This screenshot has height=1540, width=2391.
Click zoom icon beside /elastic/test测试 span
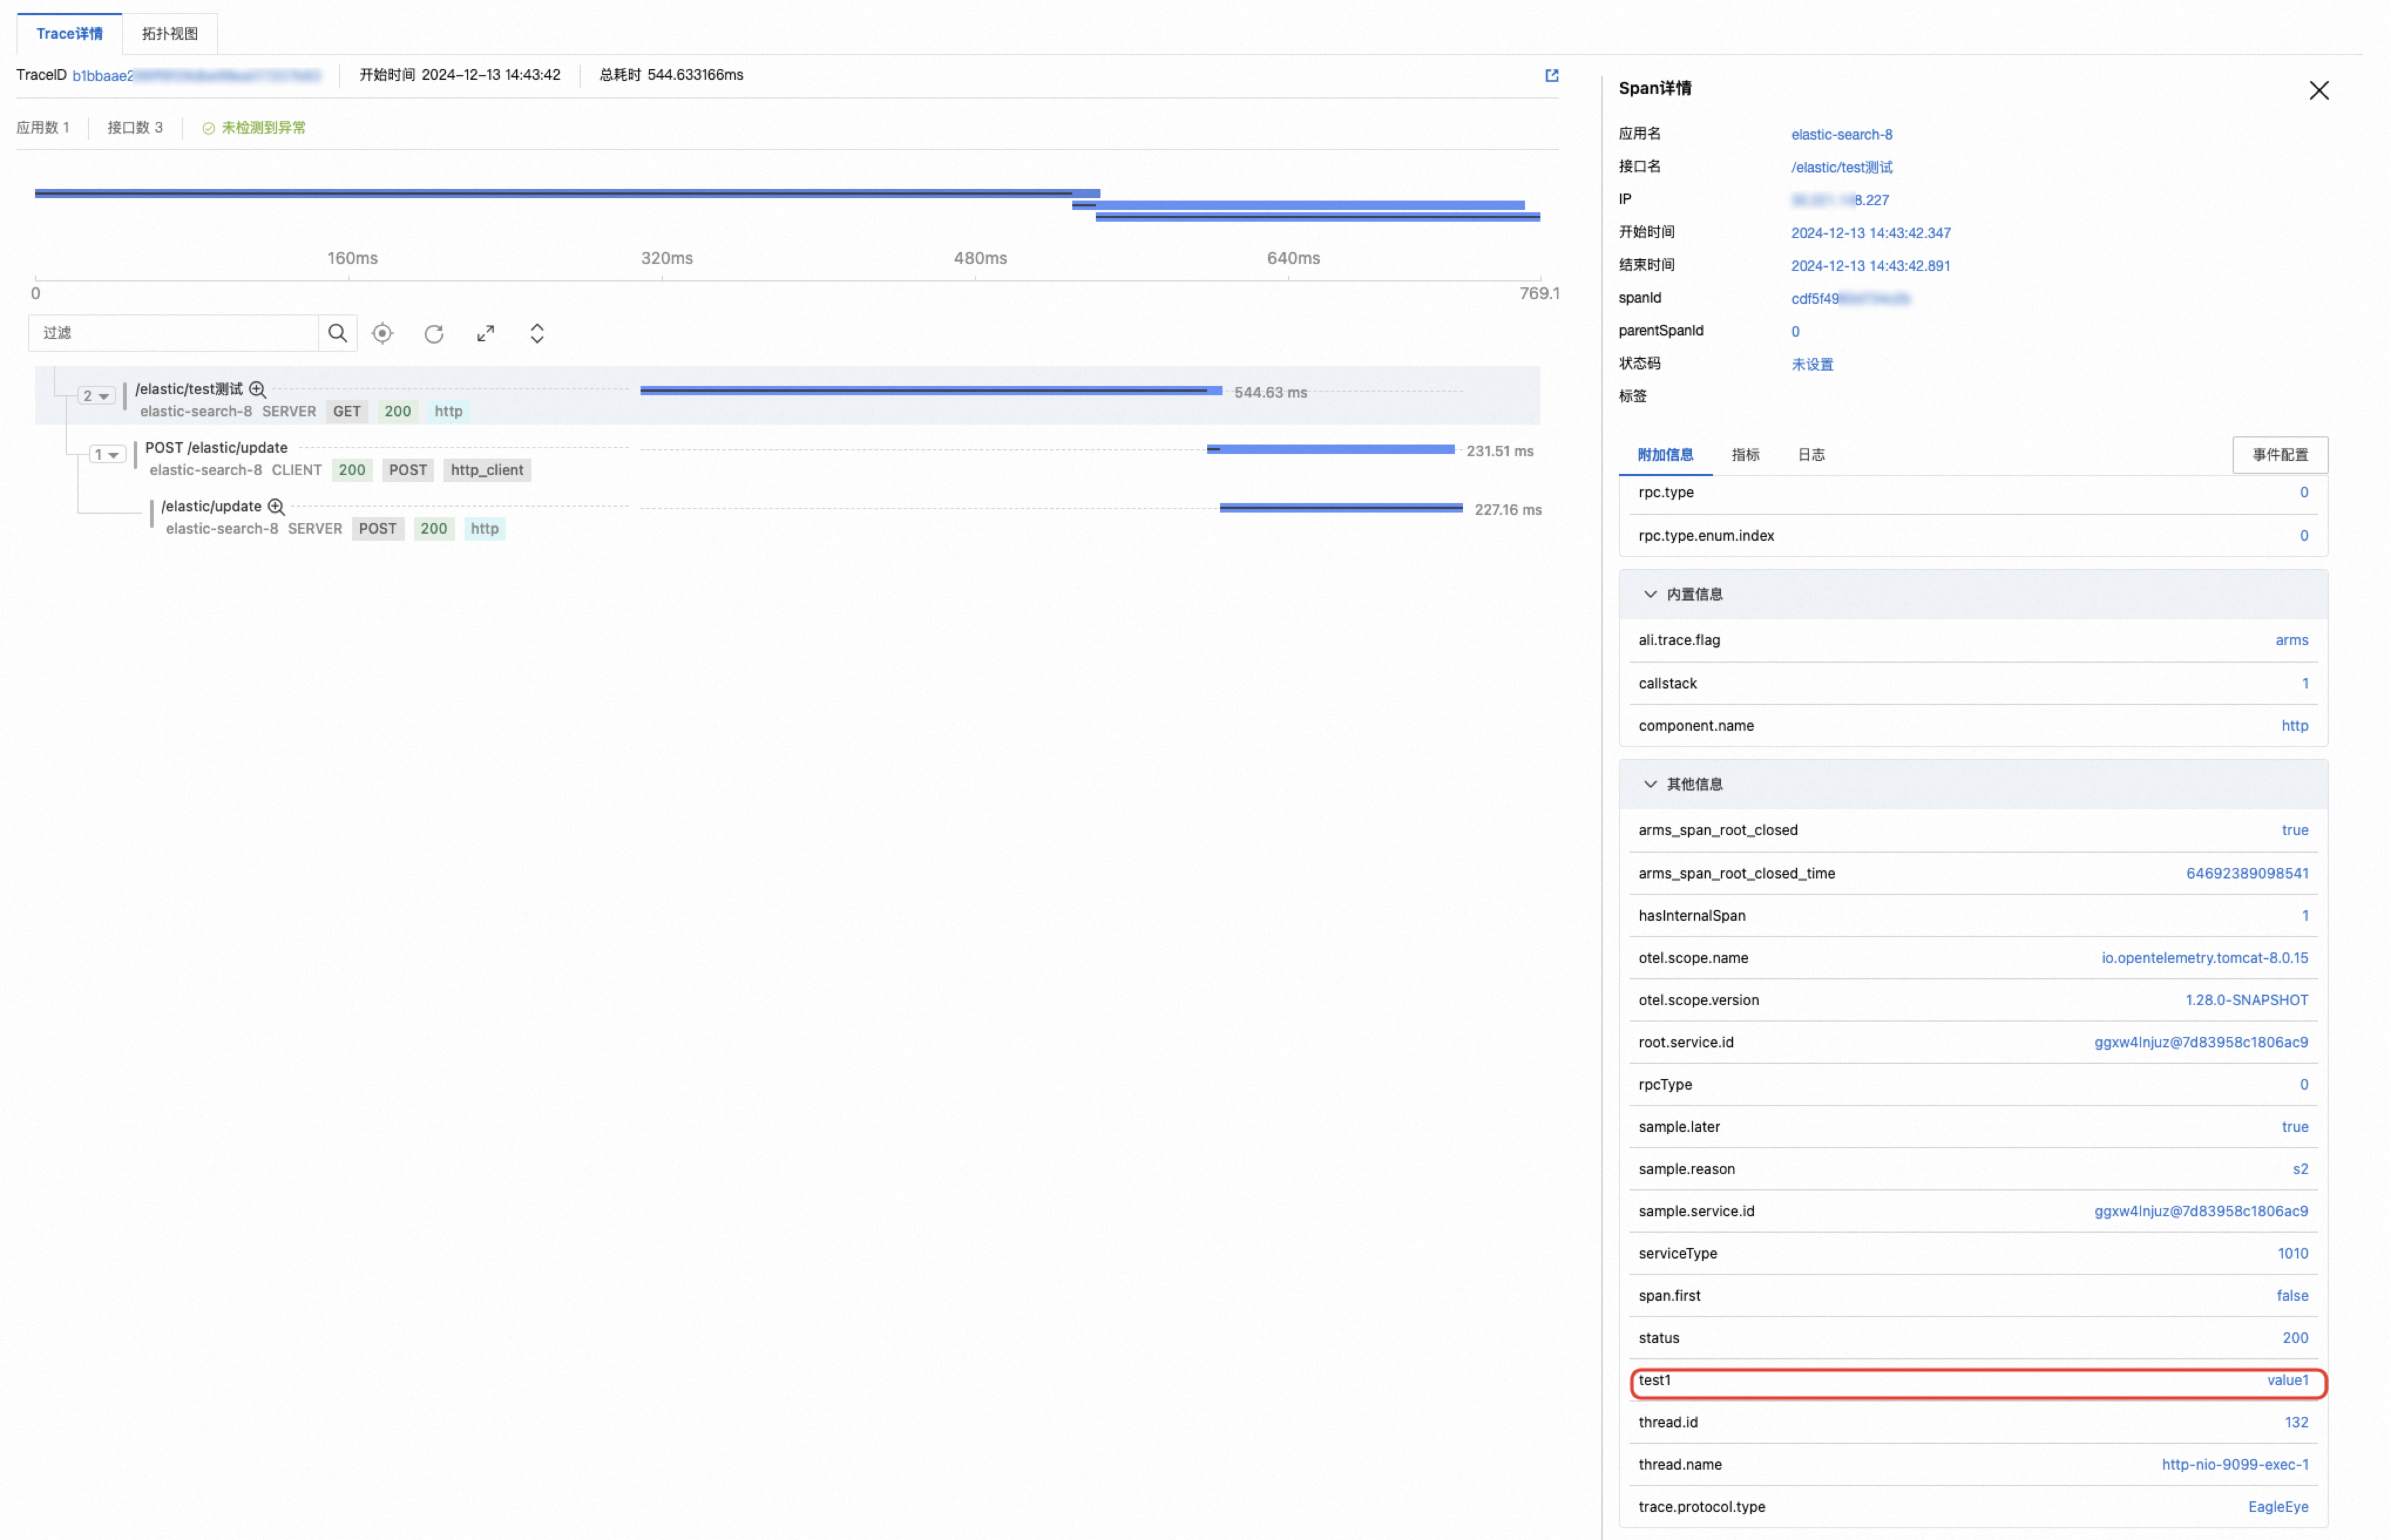pyautogui.click(x=257, y=389)
